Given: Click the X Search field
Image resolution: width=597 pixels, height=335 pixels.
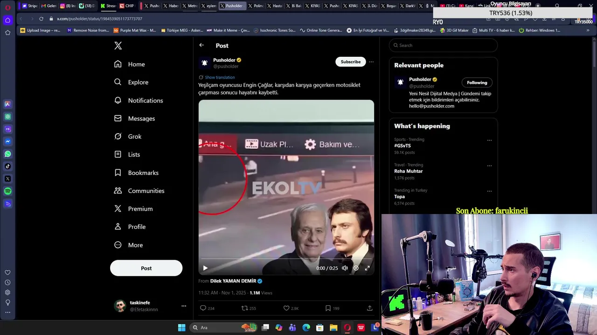Looking at the screenshot, I should 443,45.
